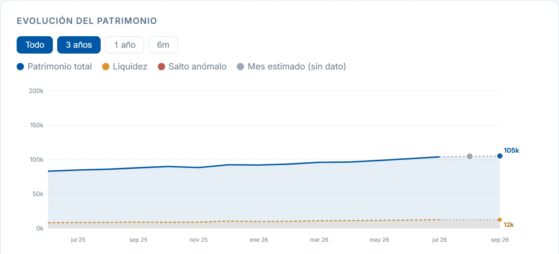This screenshot has width=559, height=254.
Task: Click the 150k y-axis label
Action: pos(36,125)
